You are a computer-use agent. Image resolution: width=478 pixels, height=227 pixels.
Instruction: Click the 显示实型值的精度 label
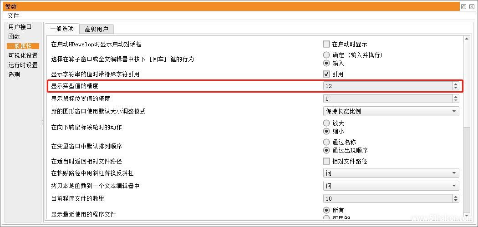click(x=75, y=86)
